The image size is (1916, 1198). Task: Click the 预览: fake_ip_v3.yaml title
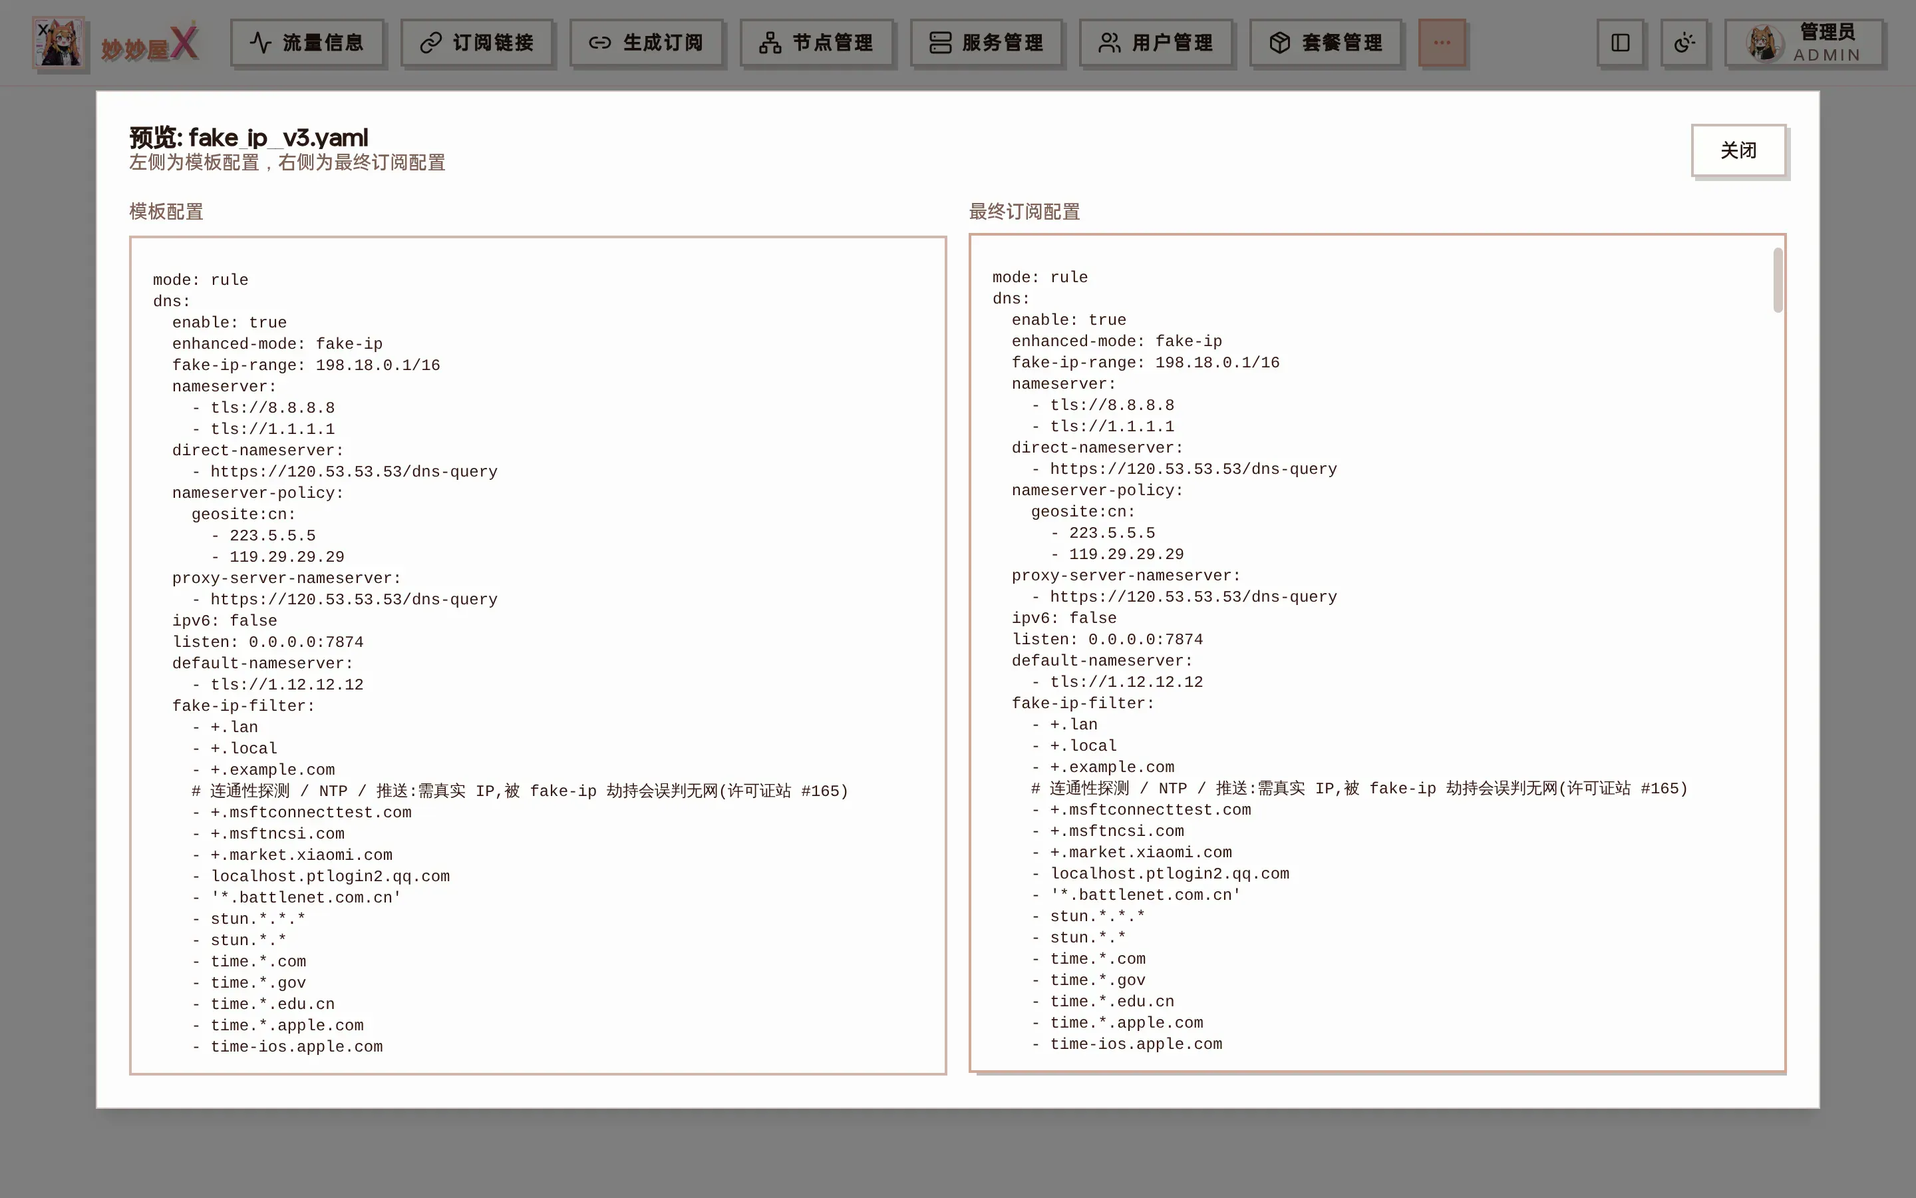pos(249,137)
